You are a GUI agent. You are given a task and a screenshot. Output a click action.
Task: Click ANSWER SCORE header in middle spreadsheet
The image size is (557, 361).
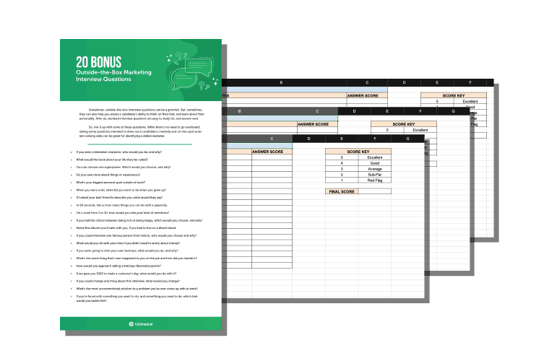pyautogui.click(x=317, y=124)
